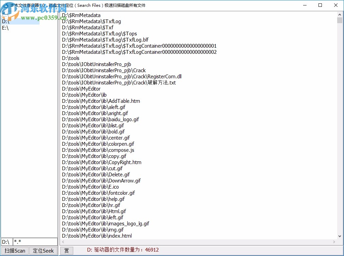
Task: Select row baidu_logo.gif
Action: [100, 119]
